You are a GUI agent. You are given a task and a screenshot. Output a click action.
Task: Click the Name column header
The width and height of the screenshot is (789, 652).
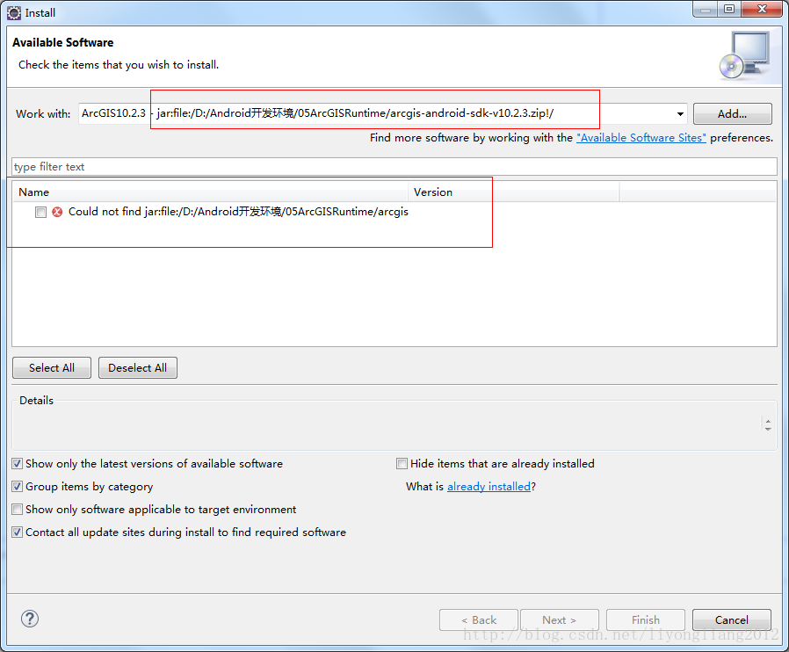210,192
